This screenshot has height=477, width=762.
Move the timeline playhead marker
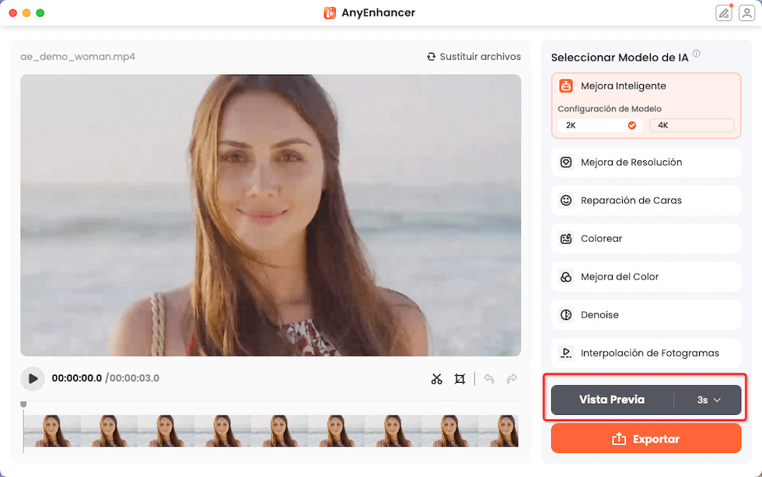pos(23,404)
